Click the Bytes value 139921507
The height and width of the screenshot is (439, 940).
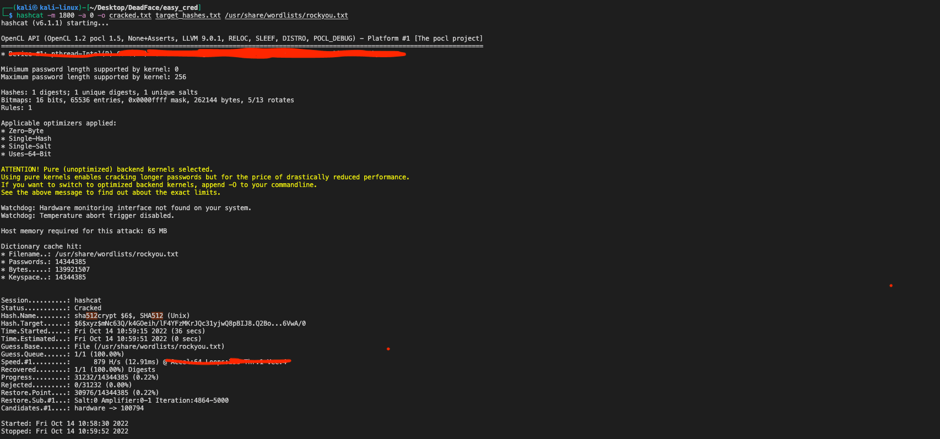[72, 270]
